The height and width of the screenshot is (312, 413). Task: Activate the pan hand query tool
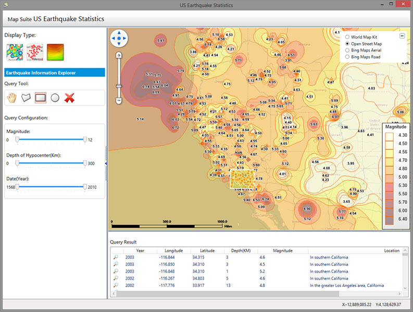pos(12,98)
